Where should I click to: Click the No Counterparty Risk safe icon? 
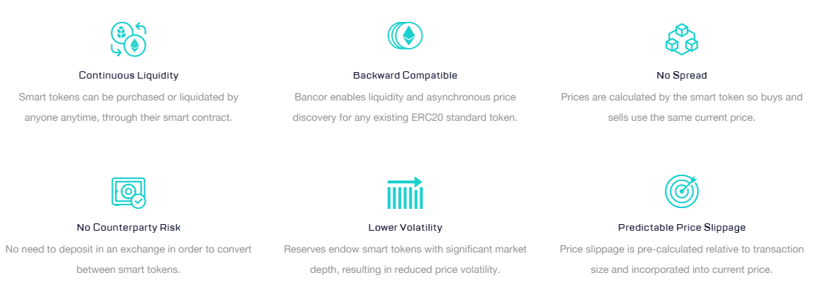127,192
